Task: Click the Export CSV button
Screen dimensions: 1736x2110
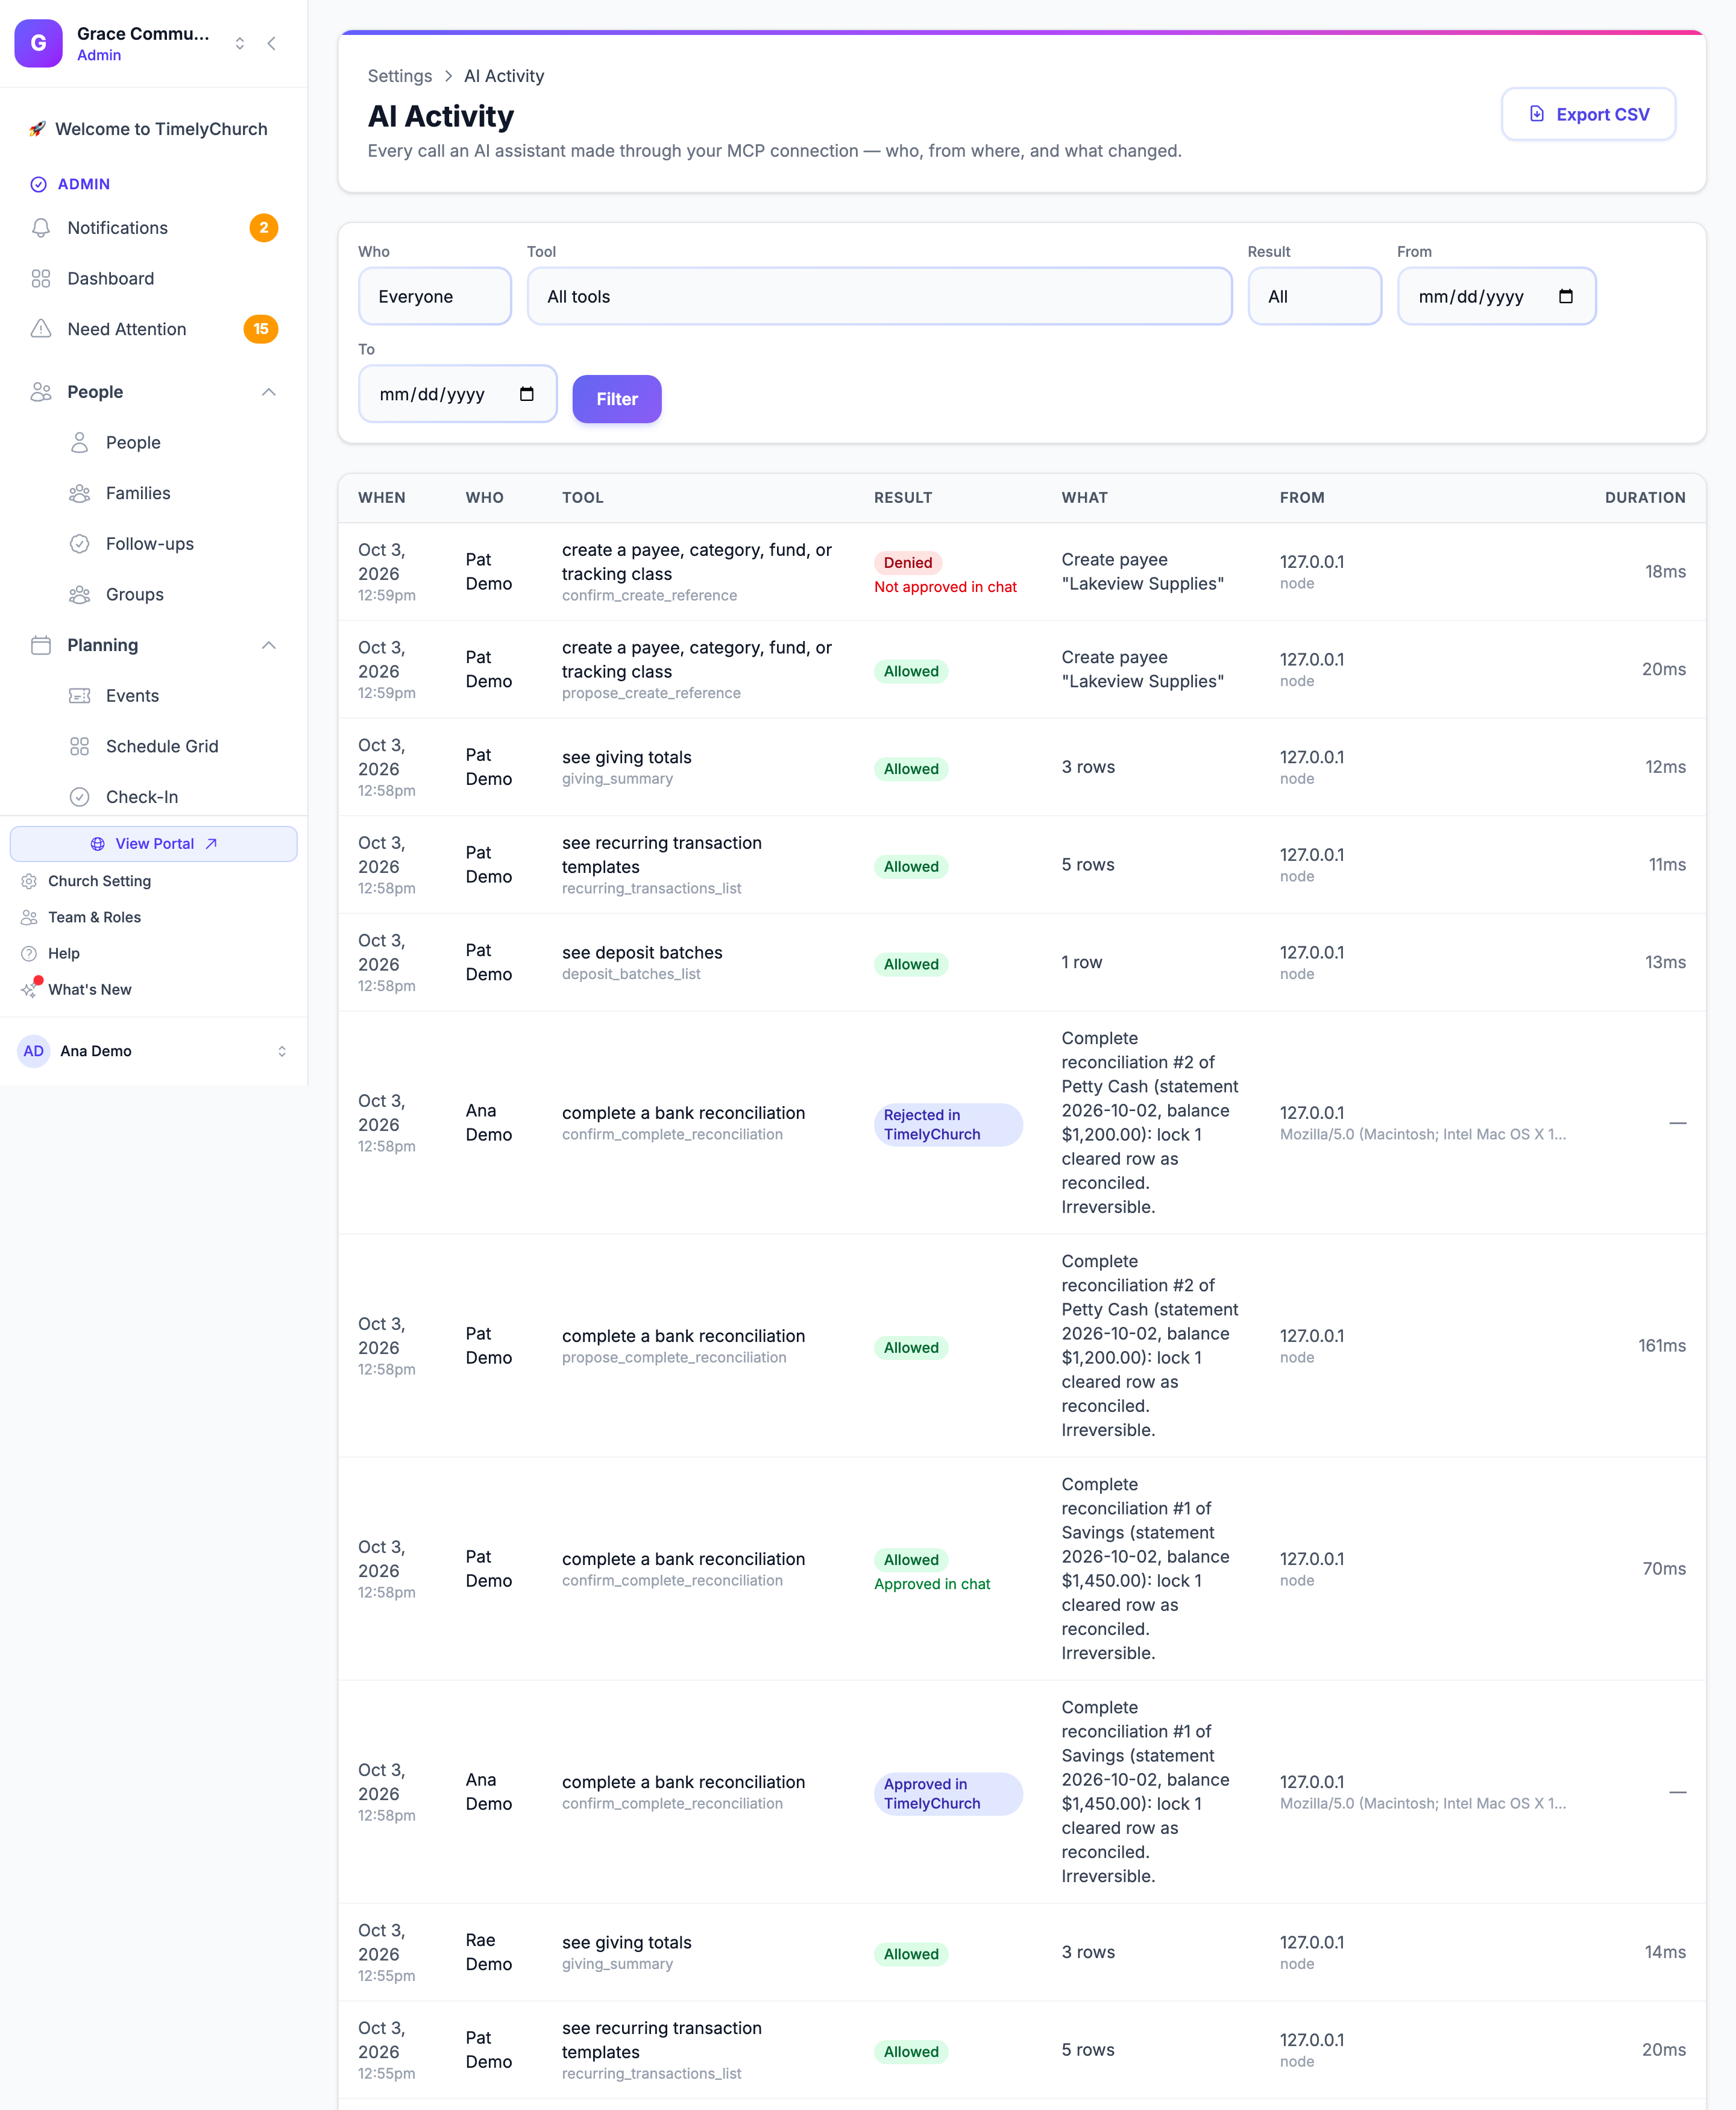Action: click(1588, 114)
